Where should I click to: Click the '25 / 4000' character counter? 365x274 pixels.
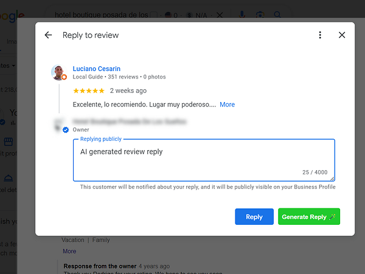315,172
